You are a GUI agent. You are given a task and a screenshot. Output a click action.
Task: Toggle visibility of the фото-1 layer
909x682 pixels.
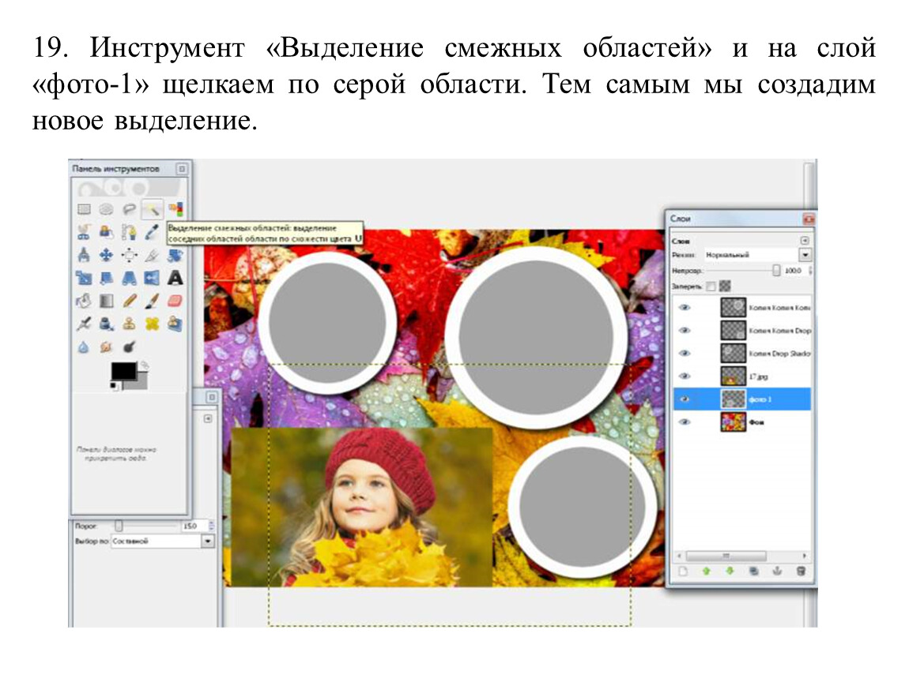click(685, 399)
